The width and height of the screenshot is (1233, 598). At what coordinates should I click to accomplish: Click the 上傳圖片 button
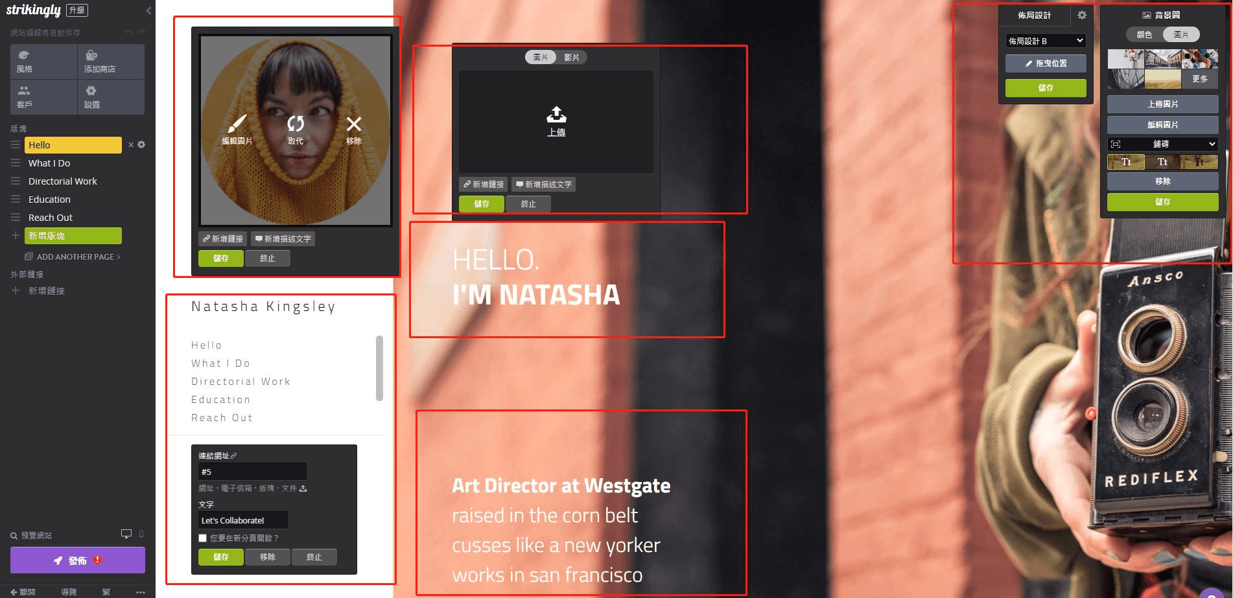1162,104
